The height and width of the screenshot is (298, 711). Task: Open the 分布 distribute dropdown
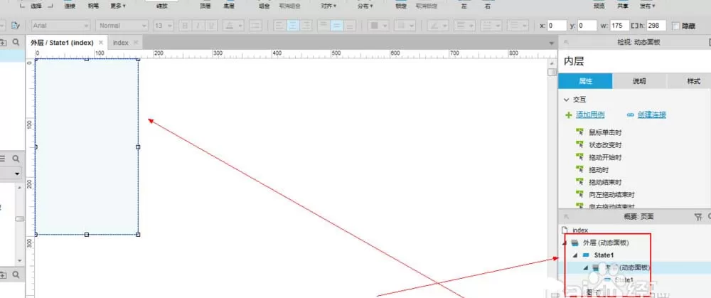coord(365,6)
